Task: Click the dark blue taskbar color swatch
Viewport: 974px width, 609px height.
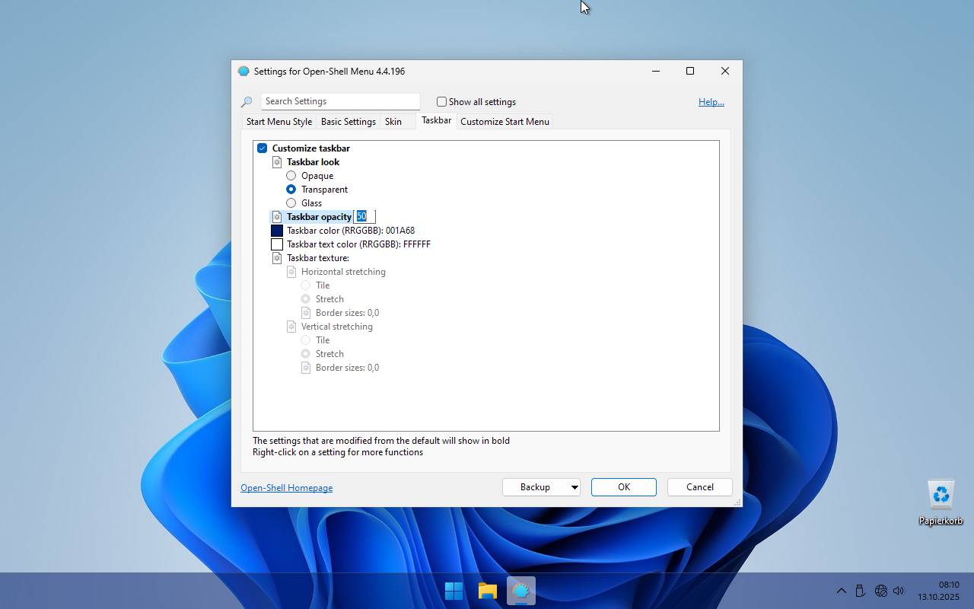Action: coord(277,231)
